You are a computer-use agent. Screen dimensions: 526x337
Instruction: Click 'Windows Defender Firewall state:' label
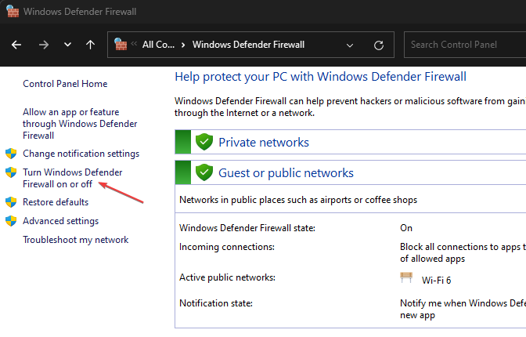247,228
